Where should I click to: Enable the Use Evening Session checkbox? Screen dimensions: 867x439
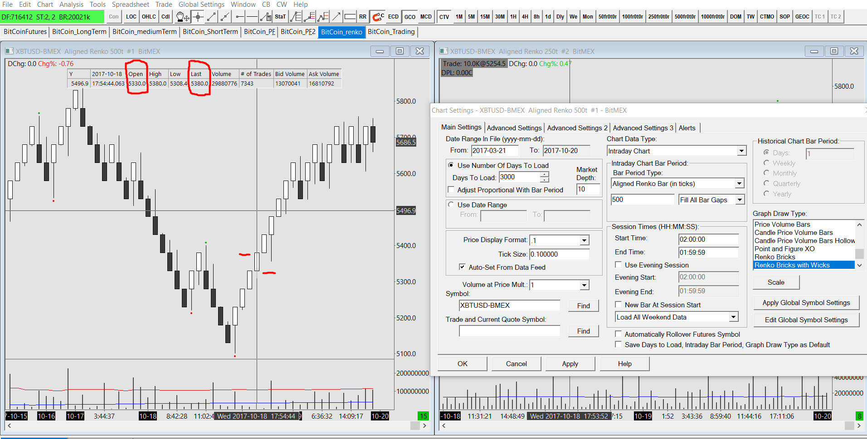(618, 265)
